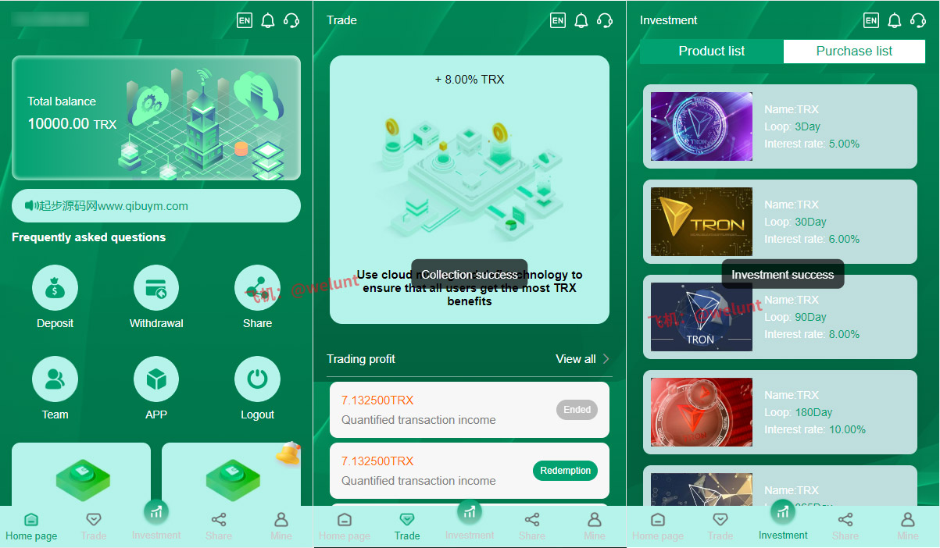Open the APP cube icon
Viewport: 940px width, 548px height.
pos(156,379)
